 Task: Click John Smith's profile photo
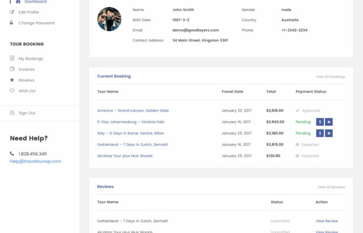[x=109, y=19]
